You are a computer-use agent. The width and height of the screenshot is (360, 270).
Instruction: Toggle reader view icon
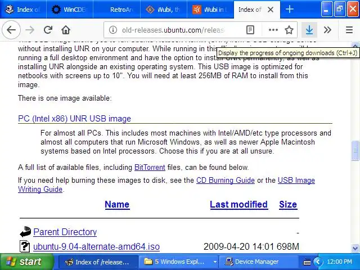point(250,30)
